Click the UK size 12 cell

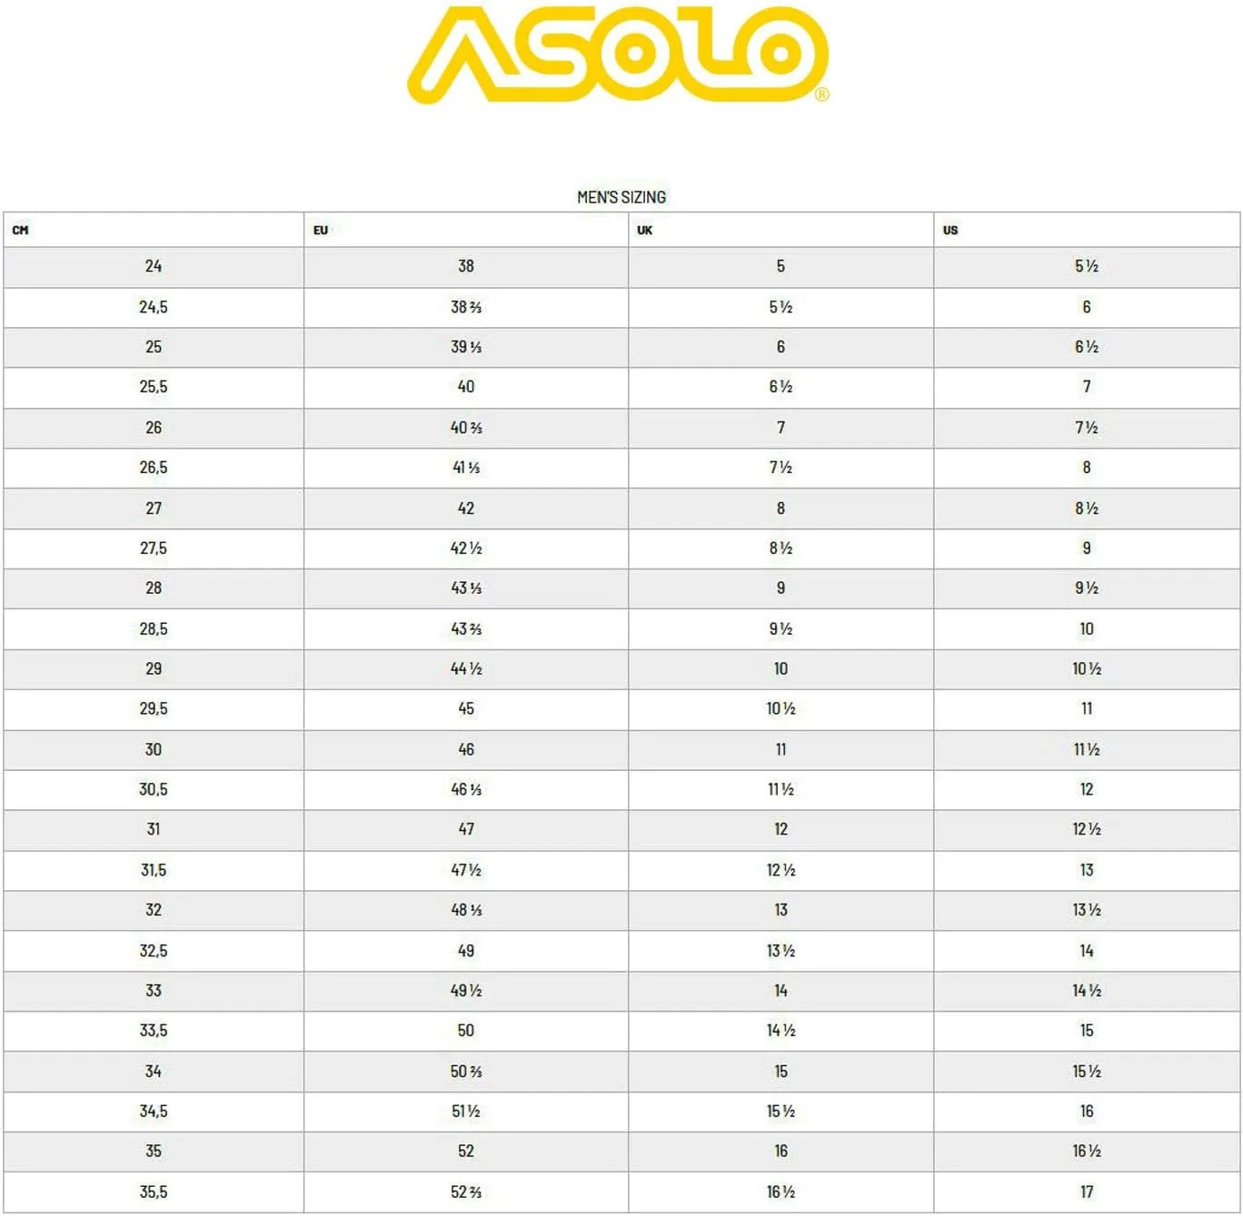(x=781, y=829)
